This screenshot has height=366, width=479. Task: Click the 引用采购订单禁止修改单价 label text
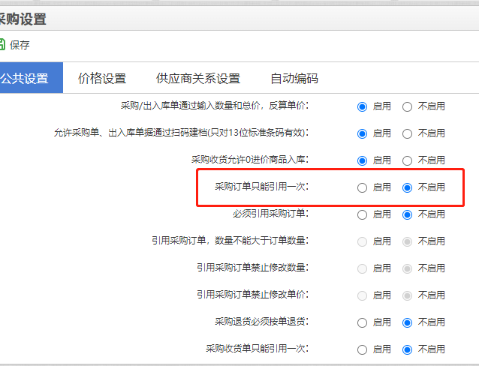pos(252,294)
